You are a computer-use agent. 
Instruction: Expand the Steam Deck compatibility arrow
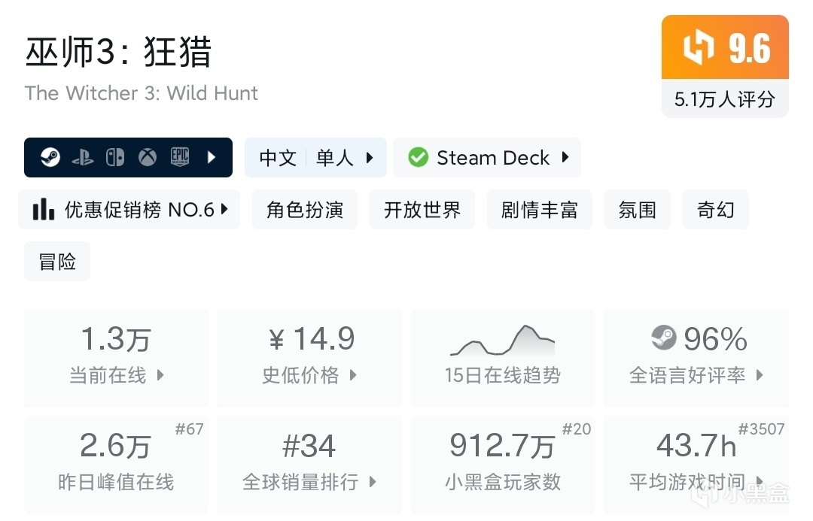tap(565, 158)
